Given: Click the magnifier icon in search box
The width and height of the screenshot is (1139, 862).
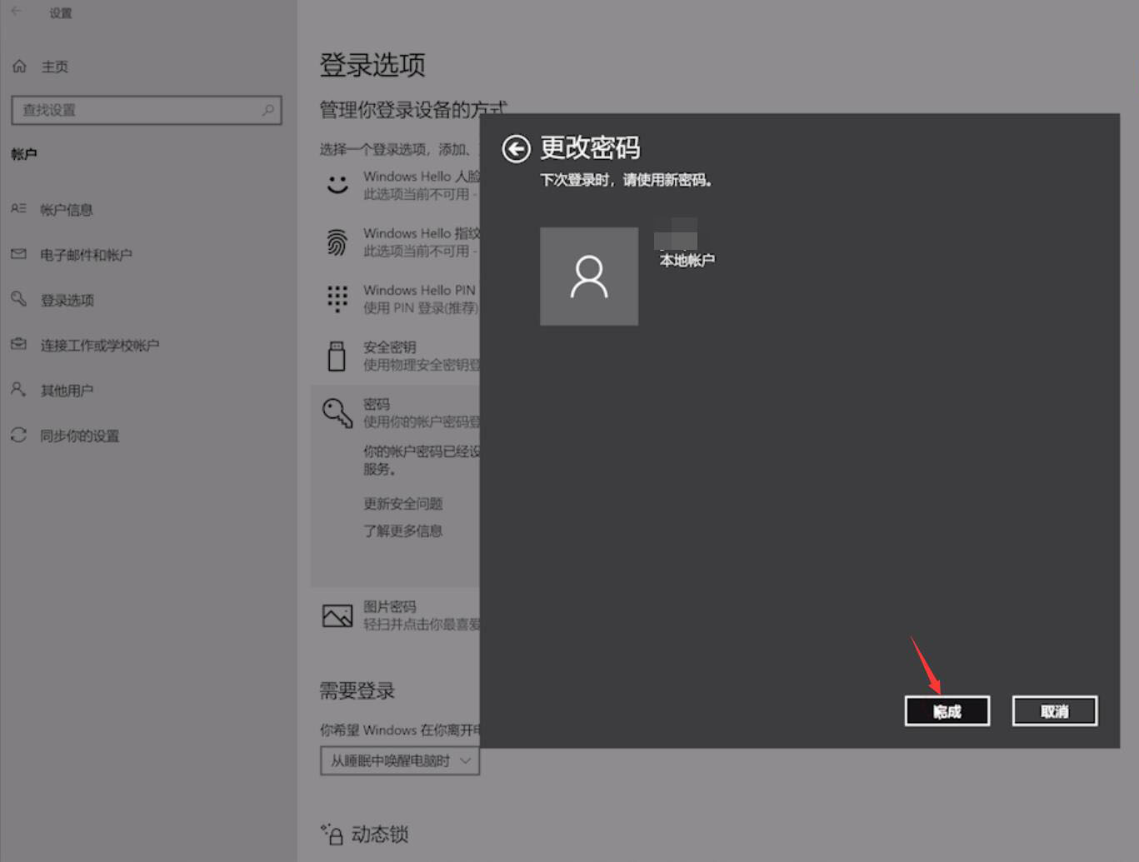Looking at the screenshot, I should pos(267,110).
